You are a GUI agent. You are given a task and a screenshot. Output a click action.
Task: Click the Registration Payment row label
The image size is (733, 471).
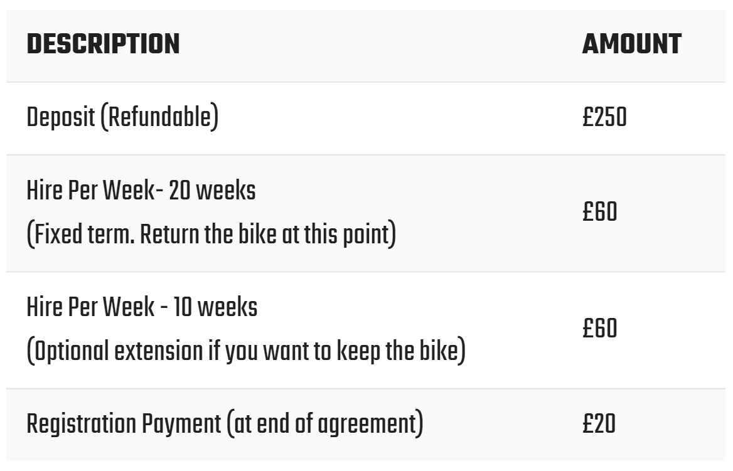225,424
